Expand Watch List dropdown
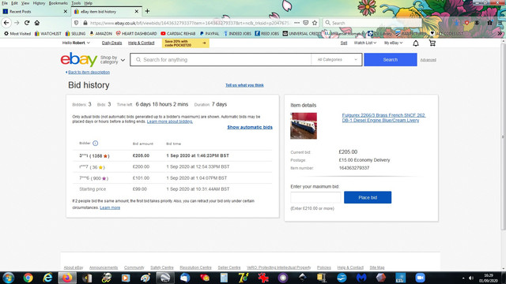Viewport: 506px width, 284px height. click(365, 43)
